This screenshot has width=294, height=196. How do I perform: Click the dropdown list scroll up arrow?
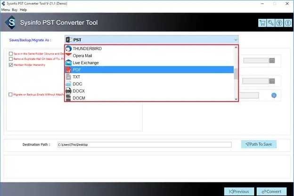pos(236,47)
